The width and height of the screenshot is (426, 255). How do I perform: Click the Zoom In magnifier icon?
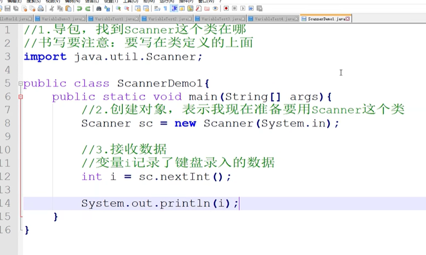(x=118, y=8)
